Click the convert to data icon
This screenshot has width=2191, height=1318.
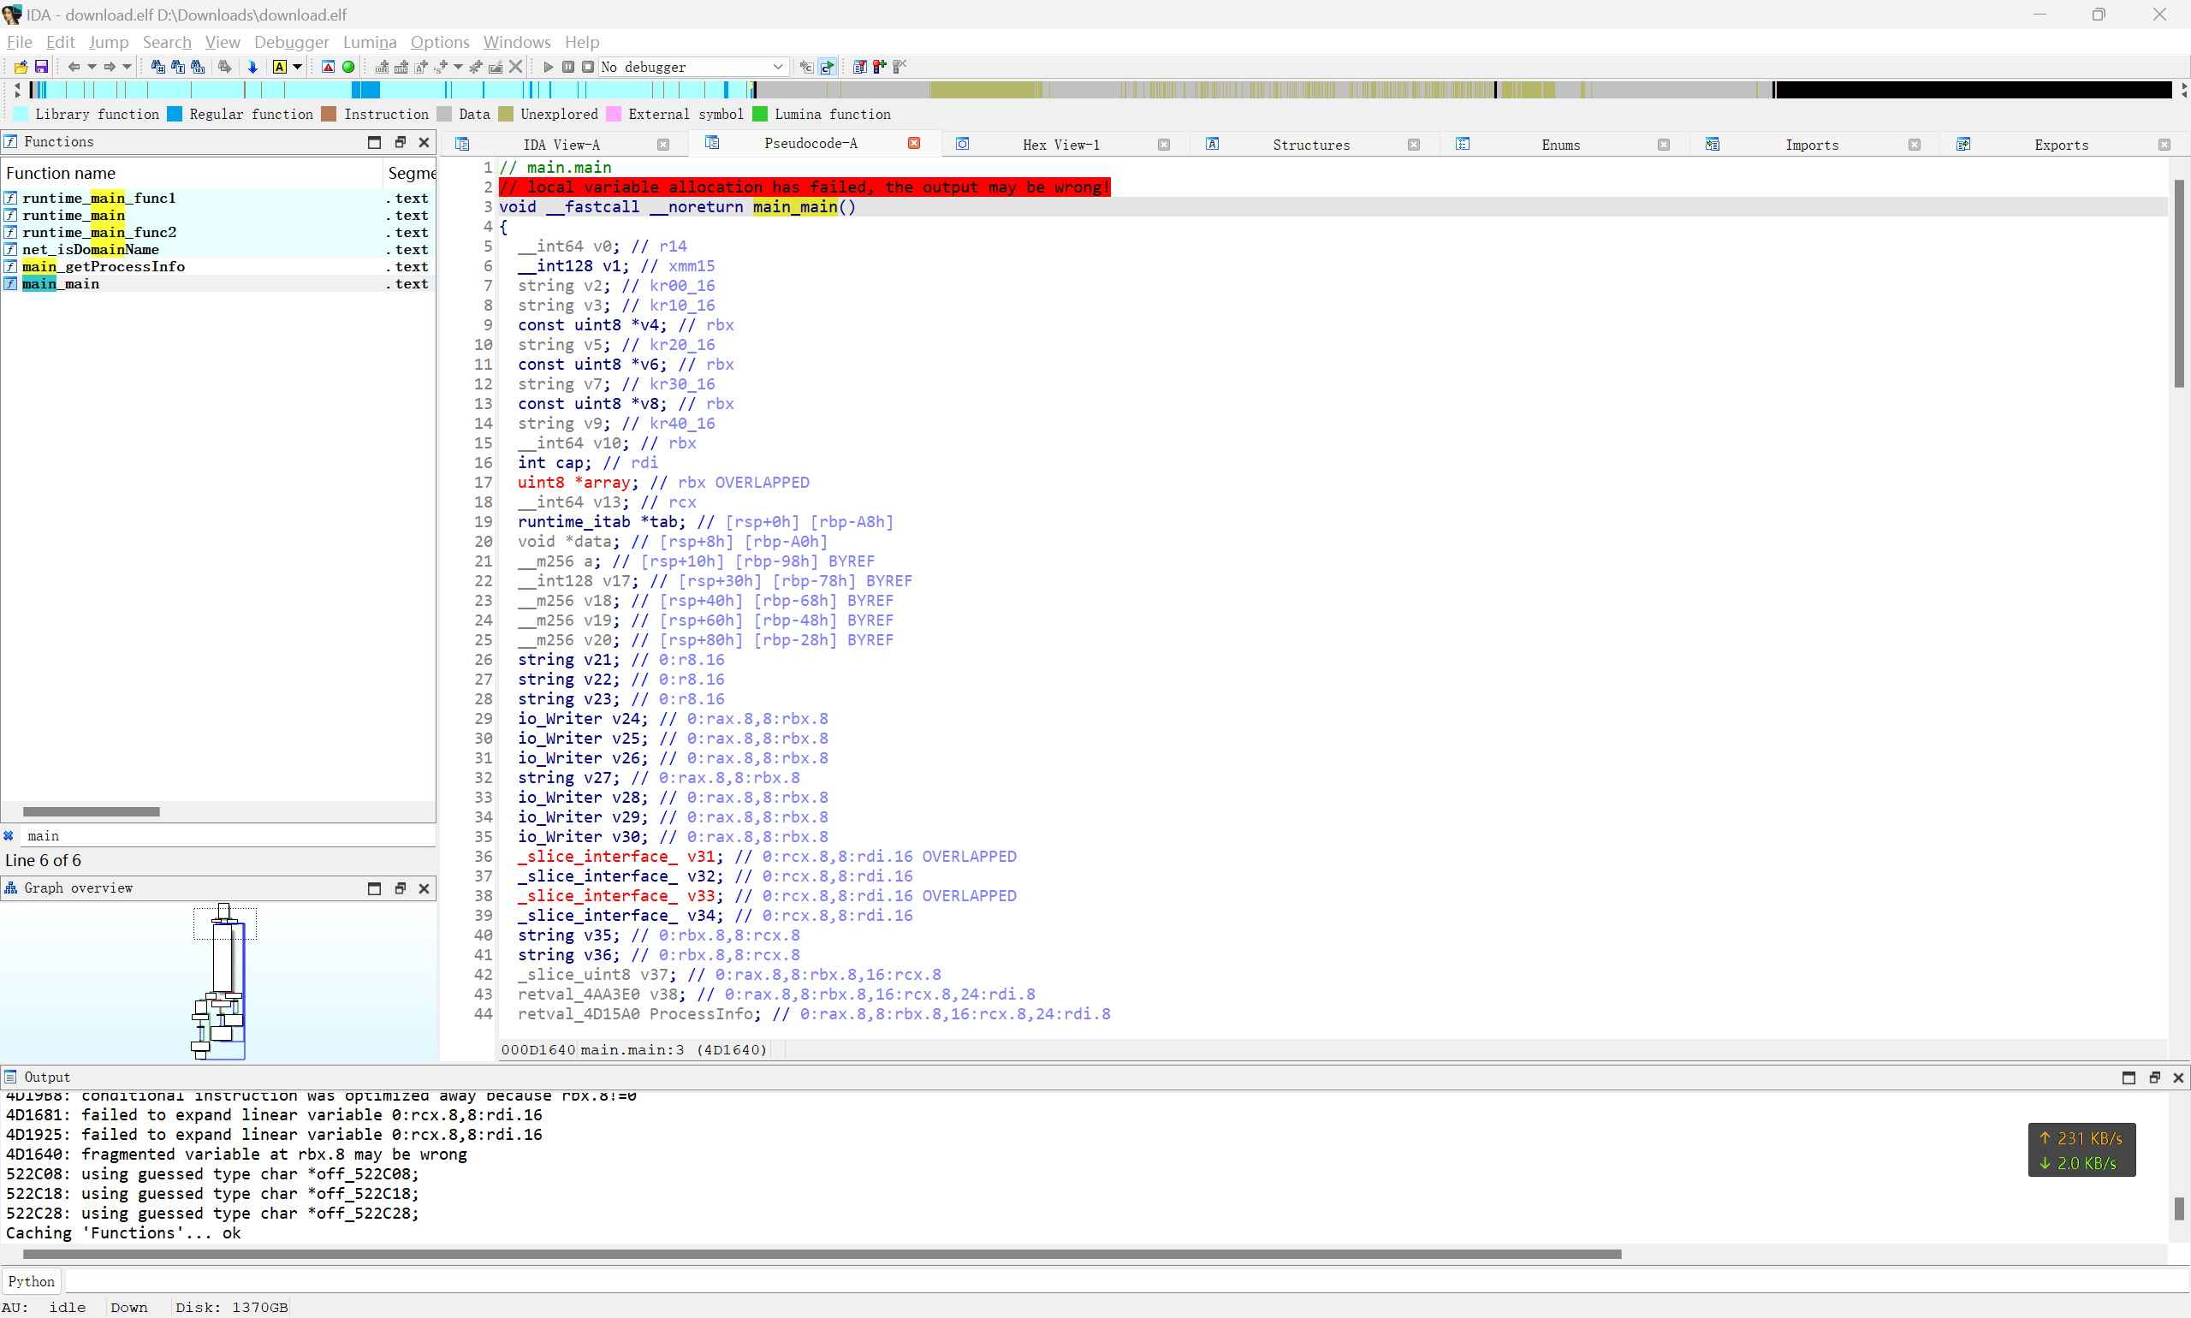[401, 67]
